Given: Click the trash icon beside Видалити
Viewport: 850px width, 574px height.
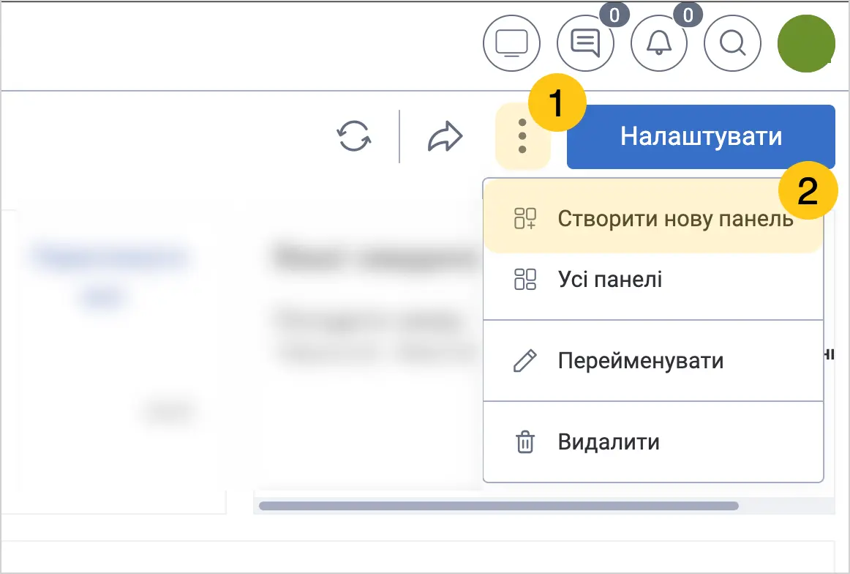Looking at the screenshot, I should click(524, 441).
